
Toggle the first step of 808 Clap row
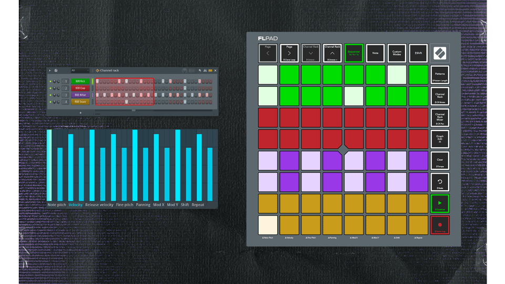97,88
